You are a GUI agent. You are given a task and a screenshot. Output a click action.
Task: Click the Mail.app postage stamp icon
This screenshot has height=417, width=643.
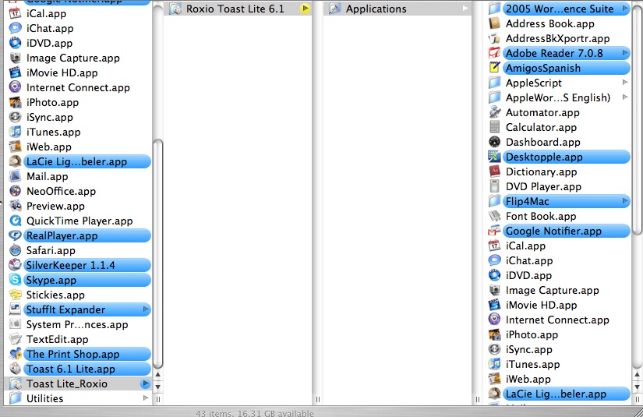(15, 176)
